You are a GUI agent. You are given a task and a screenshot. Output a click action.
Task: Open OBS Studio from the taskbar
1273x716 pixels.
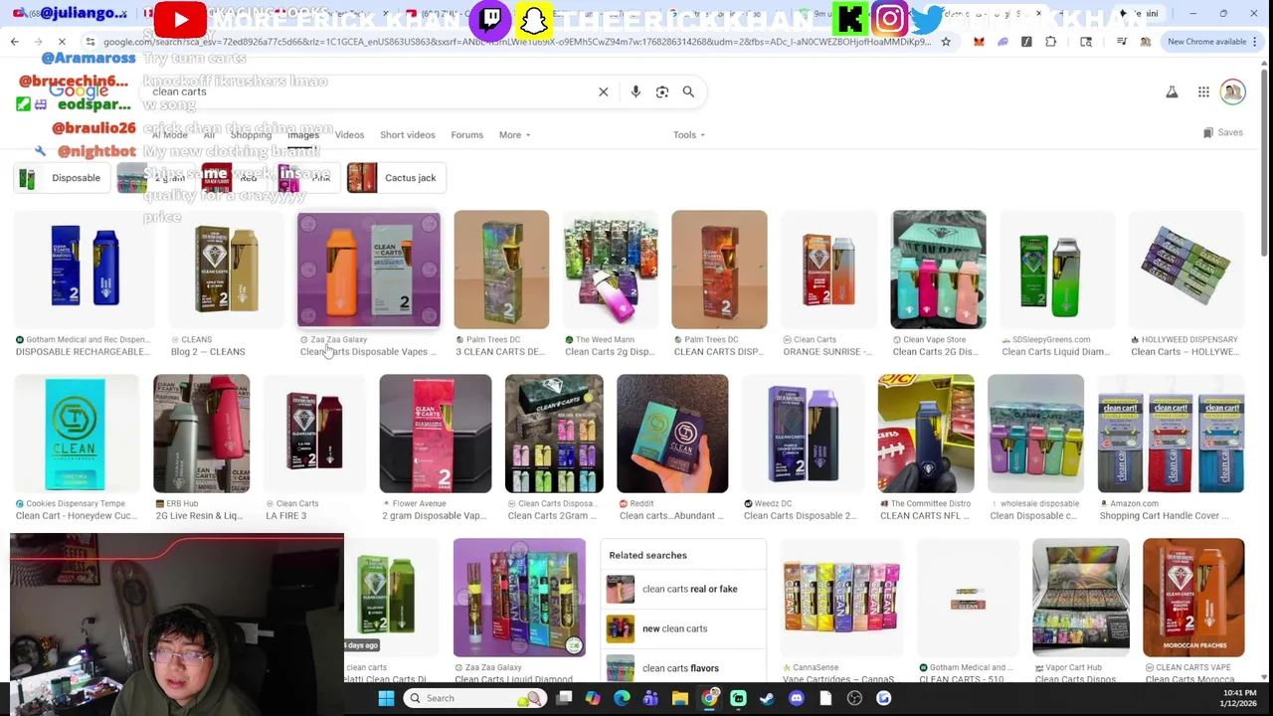pos(854,698)
